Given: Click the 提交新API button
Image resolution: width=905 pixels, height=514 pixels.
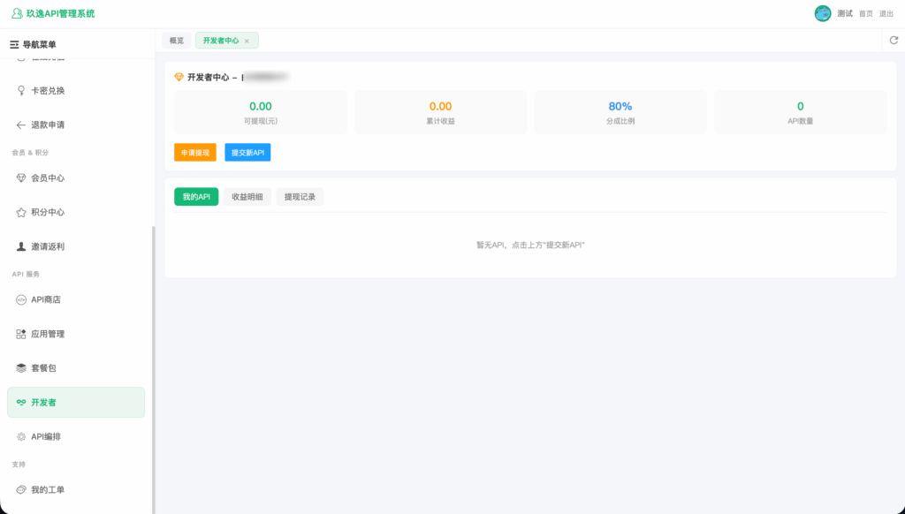Looking at the screenshot, I should pyautogui.click(x=247, y=152).
